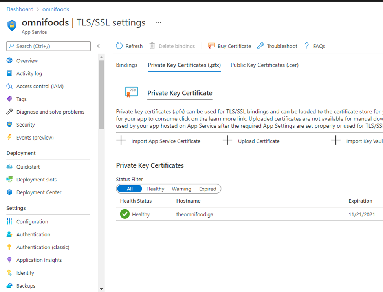
Task: Click the Health Status column header
Action: [136, 201]
